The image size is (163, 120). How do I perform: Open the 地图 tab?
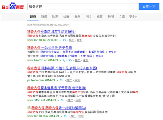pos(111,17)
